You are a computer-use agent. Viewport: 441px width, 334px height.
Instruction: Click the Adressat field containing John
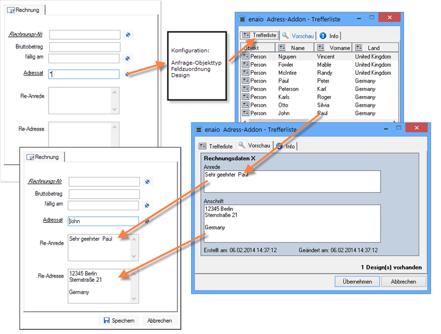coord(103,221)
